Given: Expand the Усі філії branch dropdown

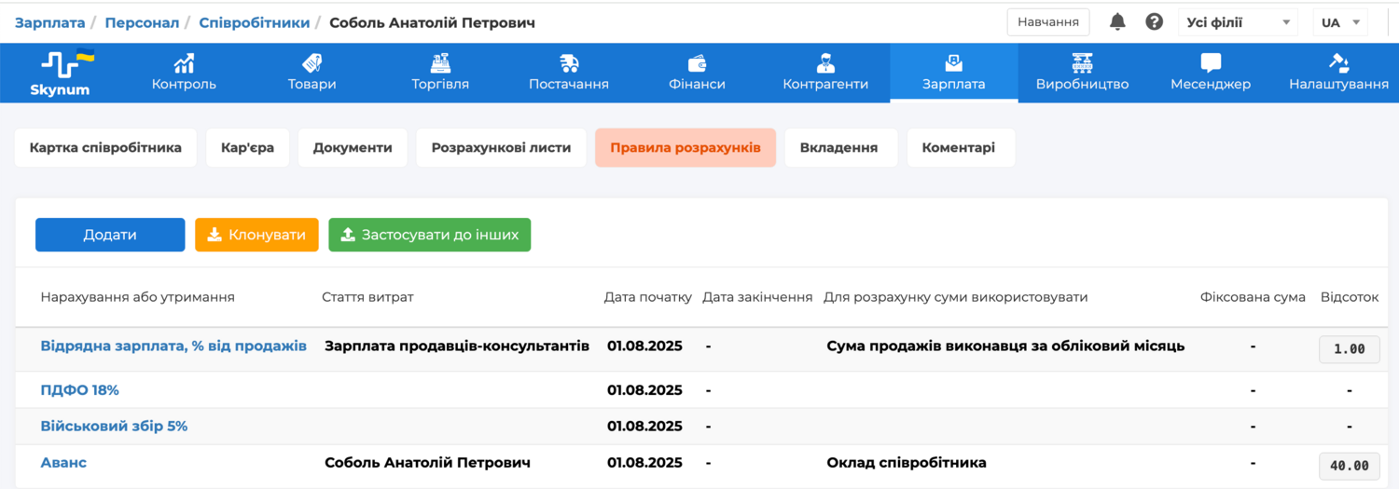Looking at the screenshot, I should [1237, 22].
